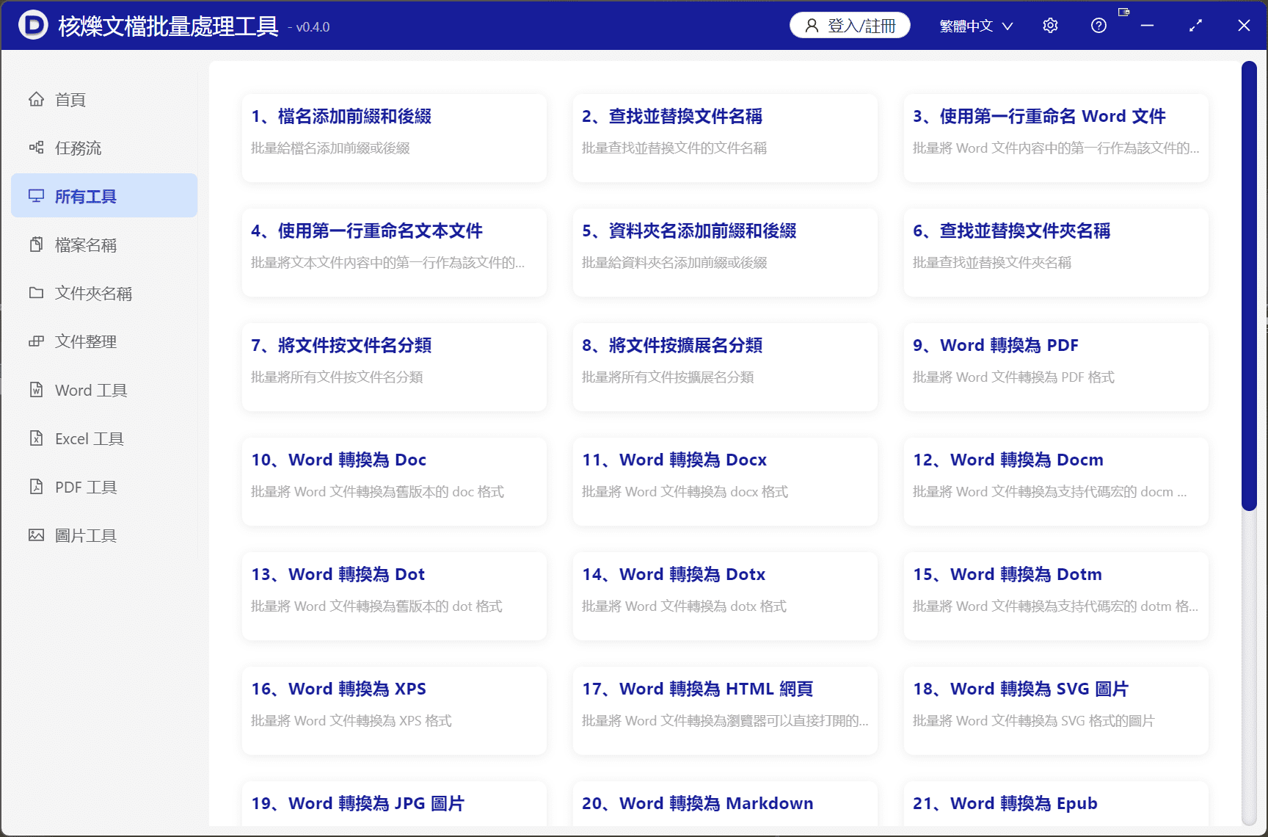Open 任務流 in the sidebar
The width and height of the screenshot is (1268, 837).
pos(104,148)
